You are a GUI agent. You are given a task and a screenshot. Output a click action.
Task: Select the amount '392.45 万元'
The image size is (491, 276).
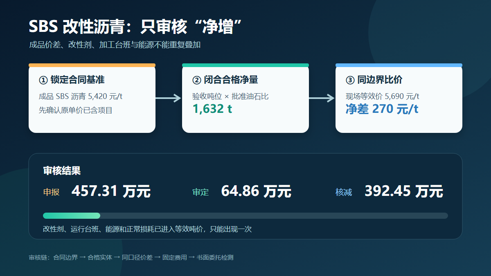point(404,191)
